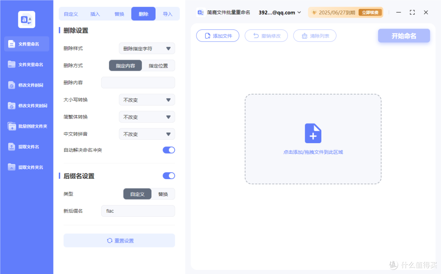Open 批量创建文件夹 in the sidebar
This screenshot has height=274, width=441.
[x=27, y=126]
